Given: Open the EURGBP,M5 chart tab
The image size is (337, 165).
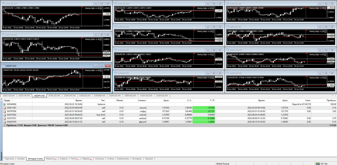Looking at the screenshot, I should [x=100, y=96].
